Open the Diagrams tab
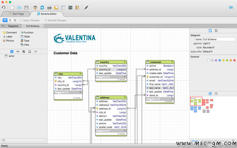 pos(13,26)
